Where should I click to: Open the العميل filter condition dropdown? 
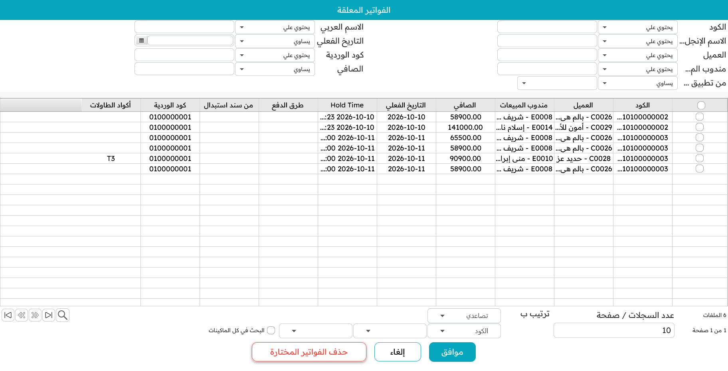coord(638,55)
